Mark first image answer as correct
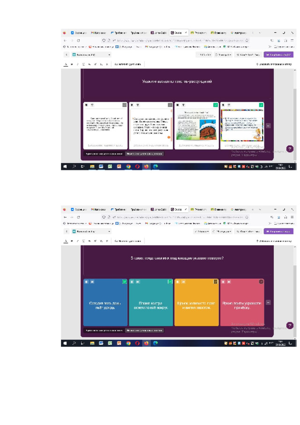Image resolution: width=300 pixels, height=425 pixels. coord(124,105)
